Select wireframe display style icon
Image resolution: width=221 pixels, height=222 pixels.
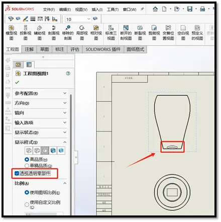coord(29,151)
